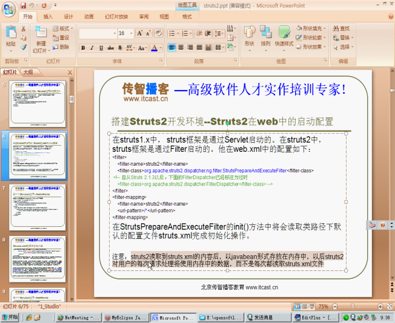The image size is (395, 323).
Task: Click the Align Text vertical icon
Action: coord(231,38)
